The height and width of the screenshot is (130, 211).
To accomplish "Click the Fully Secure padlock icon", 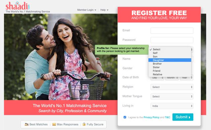I will point(84,124).
